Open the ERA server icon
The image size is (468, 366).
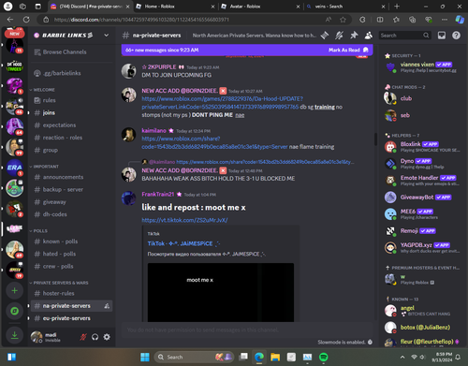[x=14, y=168]
